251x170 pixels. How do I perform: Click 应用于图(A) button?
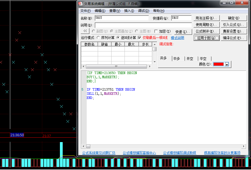pos(206,38)
